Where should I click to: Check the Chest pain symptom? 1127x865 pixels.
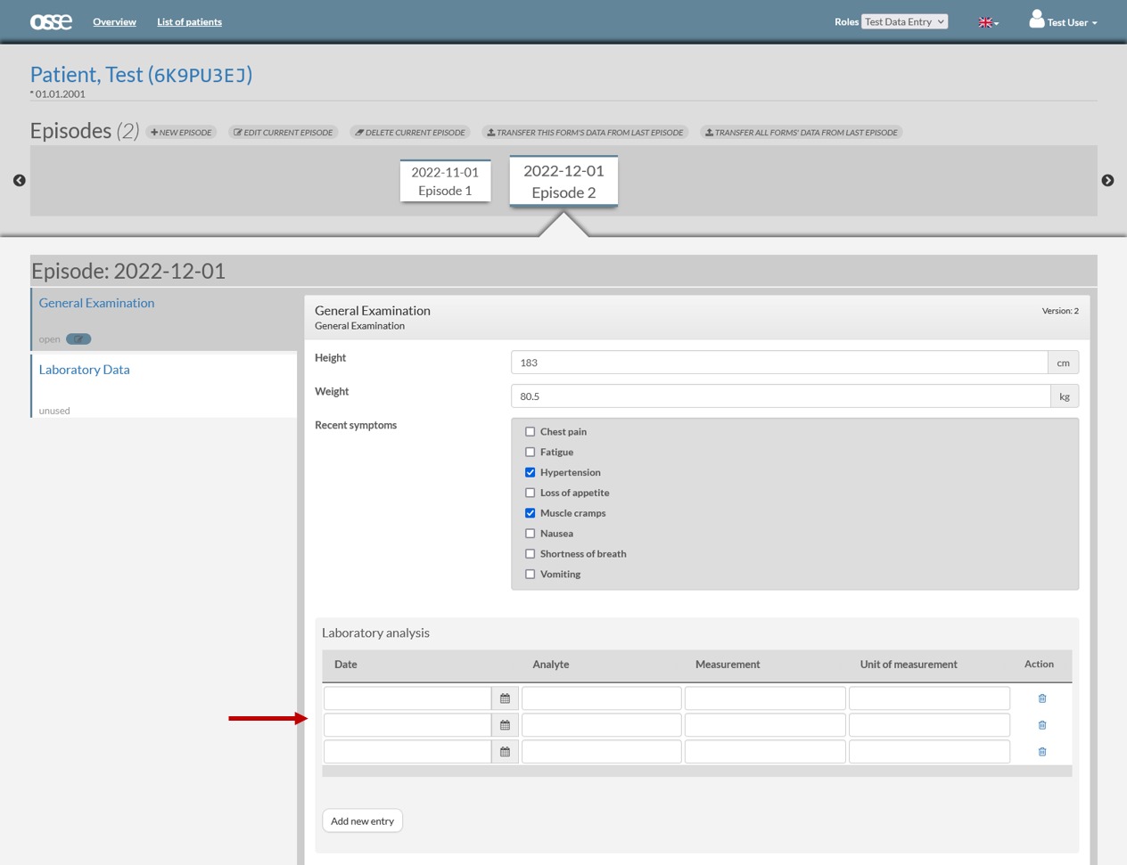[530, 431]
